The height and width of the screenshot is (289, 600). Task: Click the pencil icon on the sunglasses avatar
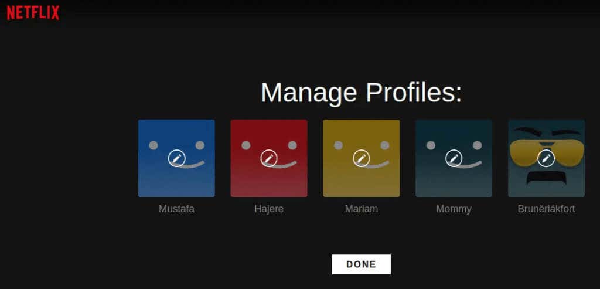coord(546,158)
